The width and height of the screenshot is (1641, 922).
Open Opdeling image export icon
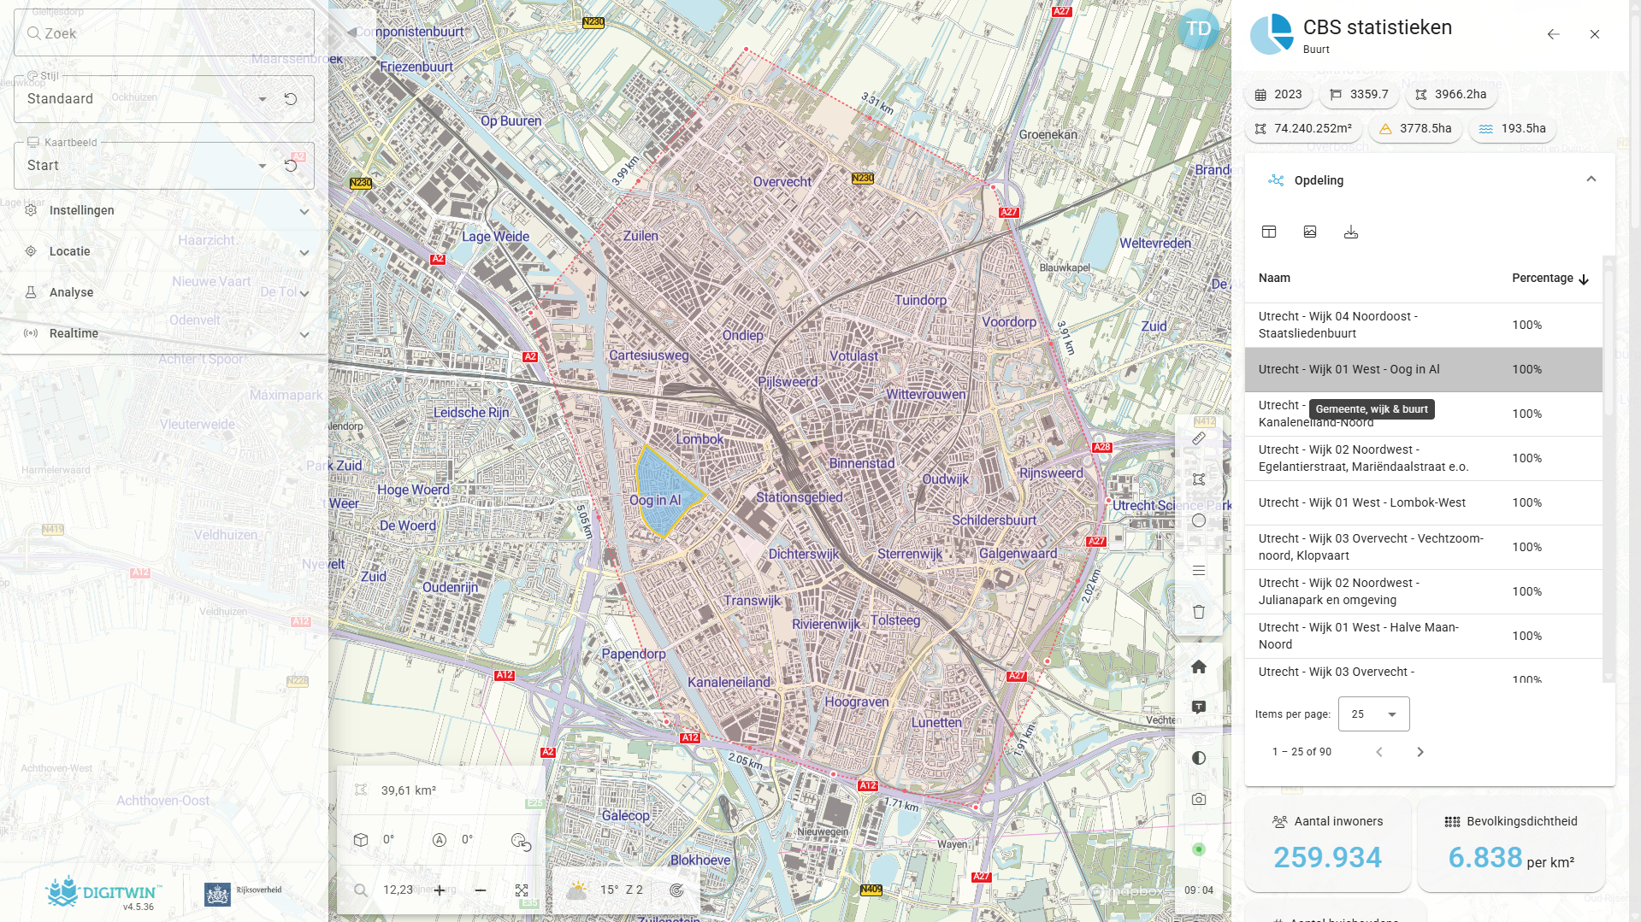1310,232
